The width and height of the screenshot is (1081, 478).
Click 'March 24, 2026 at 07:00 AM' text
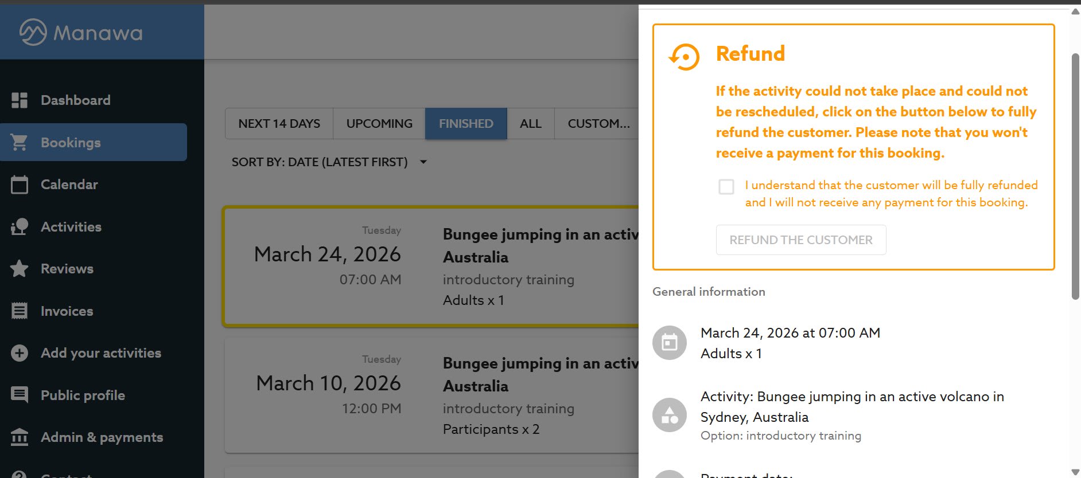pos(790,333)
